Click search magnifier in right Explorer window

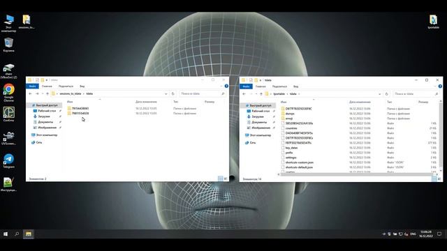437,94
